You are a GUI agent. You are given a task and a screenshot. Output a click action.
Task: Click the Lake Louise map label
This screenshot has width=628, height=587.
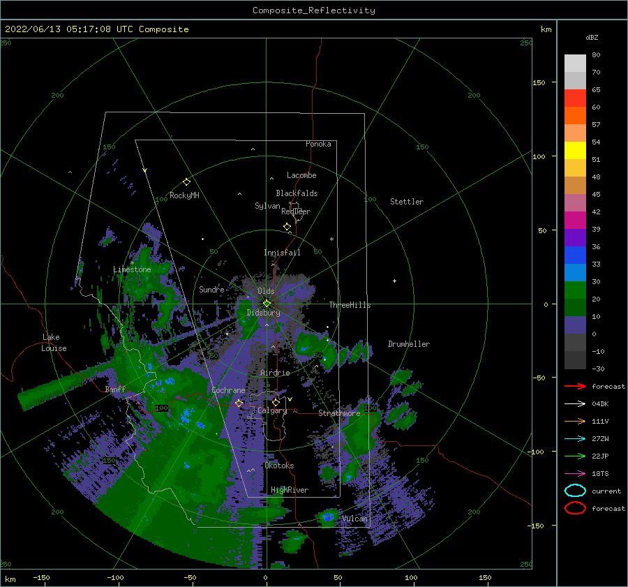click(54, 343)
